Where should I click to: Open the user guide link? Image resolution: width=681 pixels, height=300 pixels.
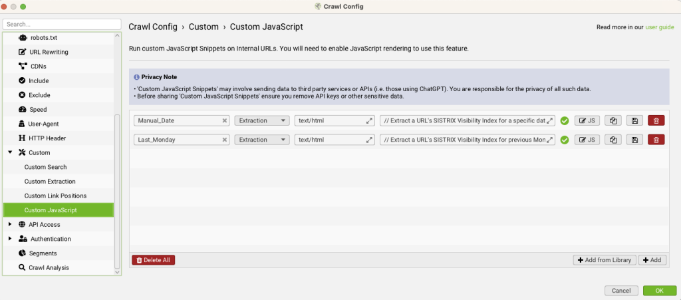[x=660, y=27]
